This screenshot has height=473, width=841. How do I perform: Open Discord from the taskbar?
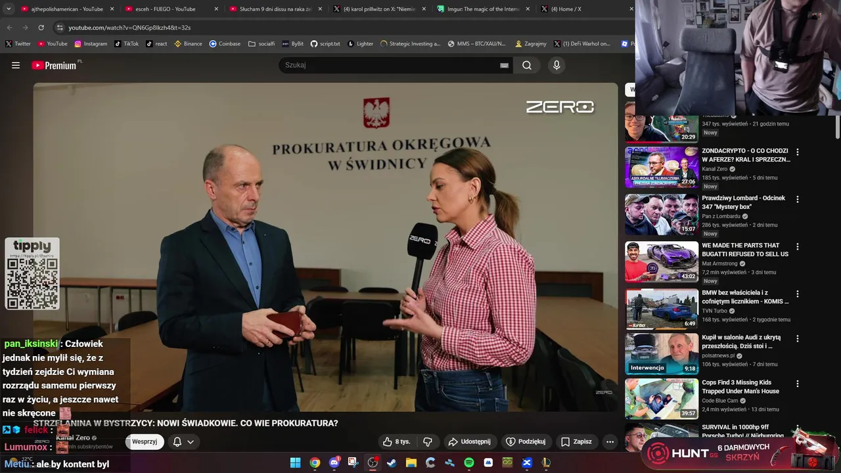point(334,462)
